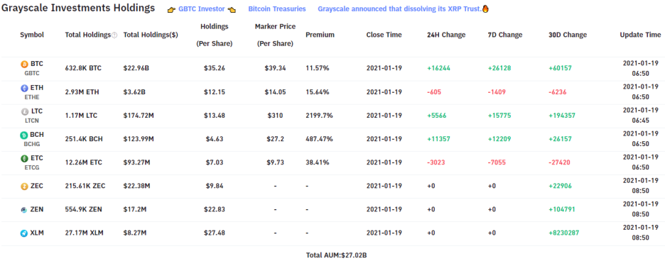This screenshot has width=665, height=261.
Task: Click the Grayscale Investments Holdings title
Action: click(x=78, y=9)
